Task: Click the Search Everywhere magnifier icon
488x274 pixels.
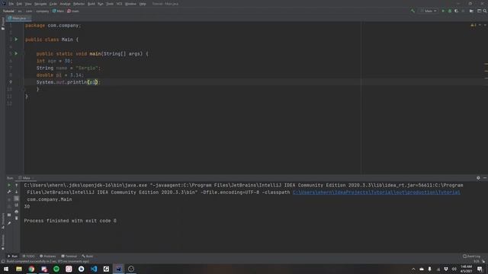Action: pyautogui.click(x=485, y=11)
